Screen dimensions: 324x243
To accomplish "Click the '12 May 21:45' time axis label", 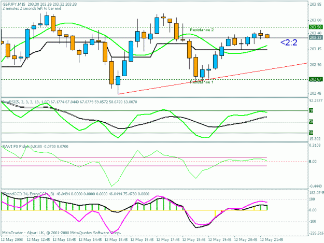I will [272, 239].
